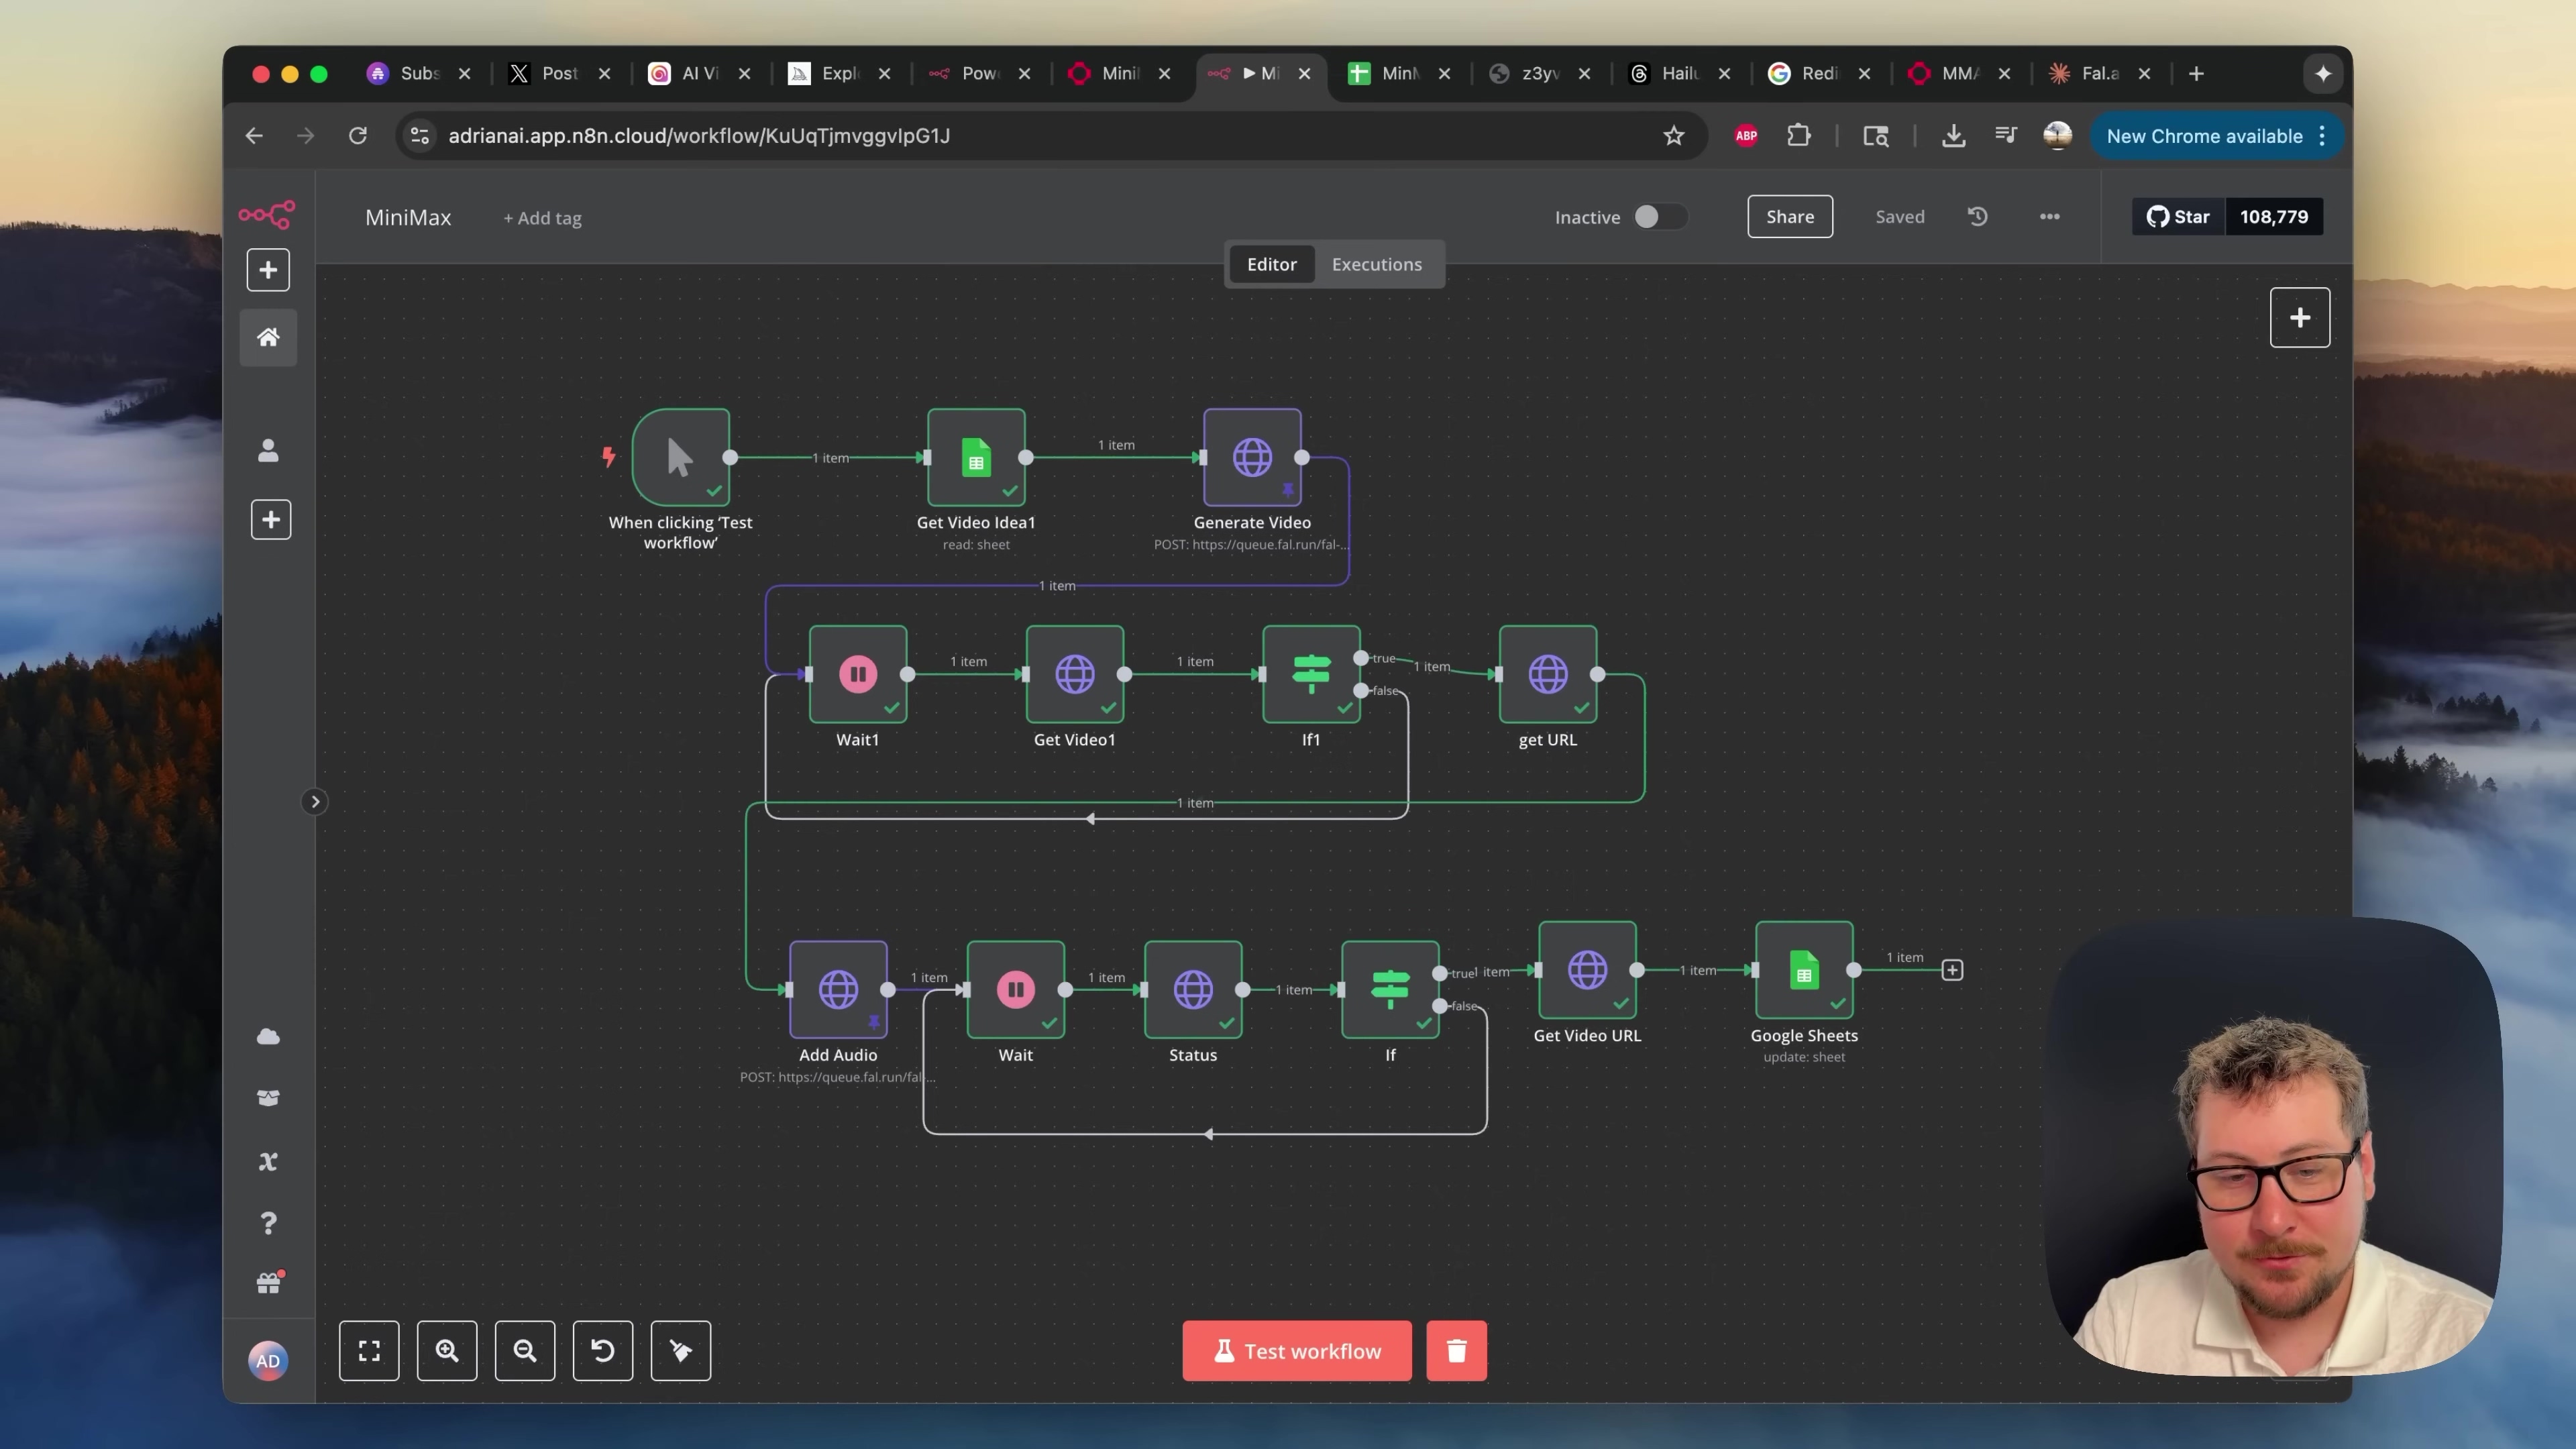Click the AD user avatar
This screenshot has height=1449, width=2576.
coord(268,1361)
